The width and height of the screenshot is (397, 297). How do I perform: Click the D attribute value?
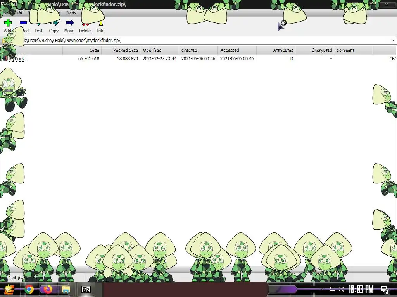(292, 59)
